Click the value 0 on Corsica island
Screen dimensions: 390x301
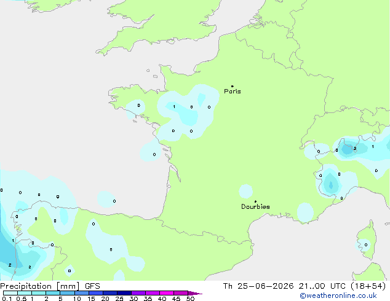coord(366,245)
